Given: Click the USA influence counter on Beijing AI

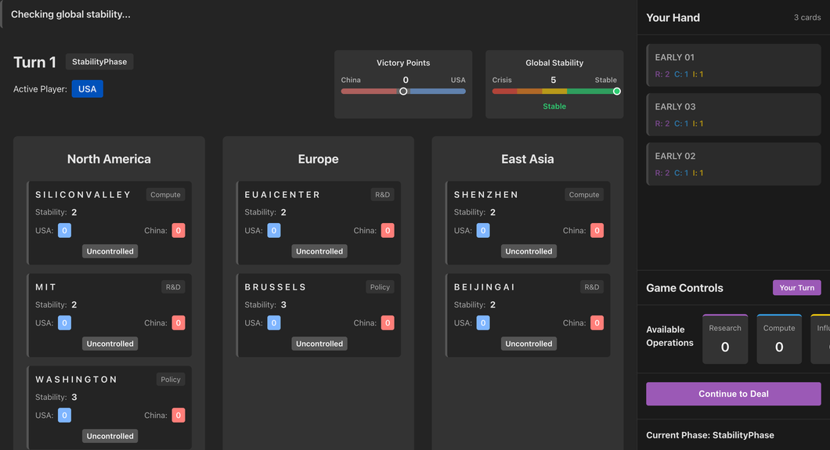Looking at the screenshot, I should pos(483,323).
